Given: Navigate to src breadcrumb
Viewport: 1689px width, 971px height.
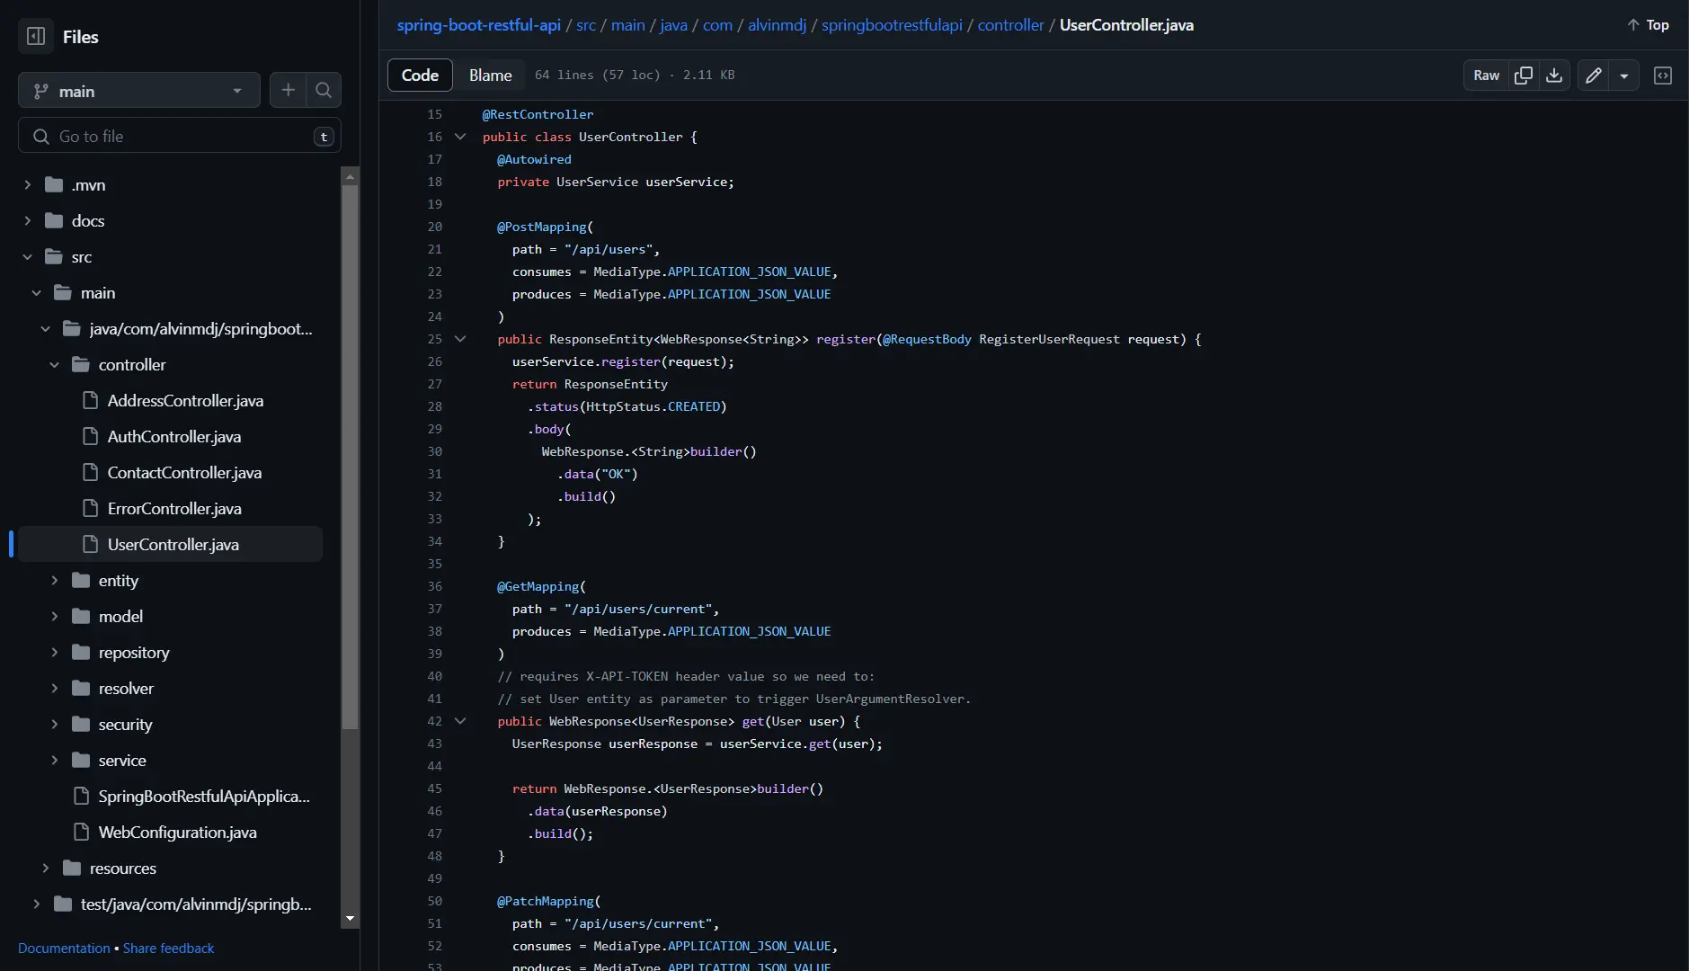Looking at the screenshot, I should (x=586, y=25).
